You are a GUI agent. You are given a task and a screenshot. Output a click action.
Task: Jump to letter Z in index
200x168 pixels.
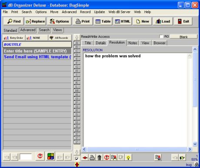pyautogui.click(x=77, y=142)
